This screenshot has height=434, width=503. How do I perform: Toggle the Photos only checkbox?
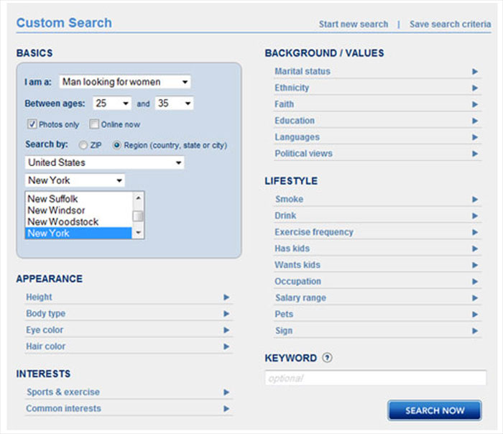click(x=32, y=124)
